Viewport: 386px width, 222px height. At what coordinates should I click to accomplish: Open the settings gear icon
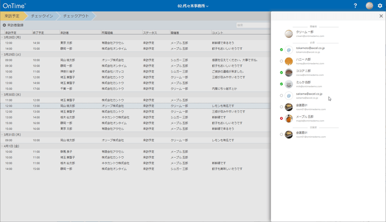coord(379,5)
